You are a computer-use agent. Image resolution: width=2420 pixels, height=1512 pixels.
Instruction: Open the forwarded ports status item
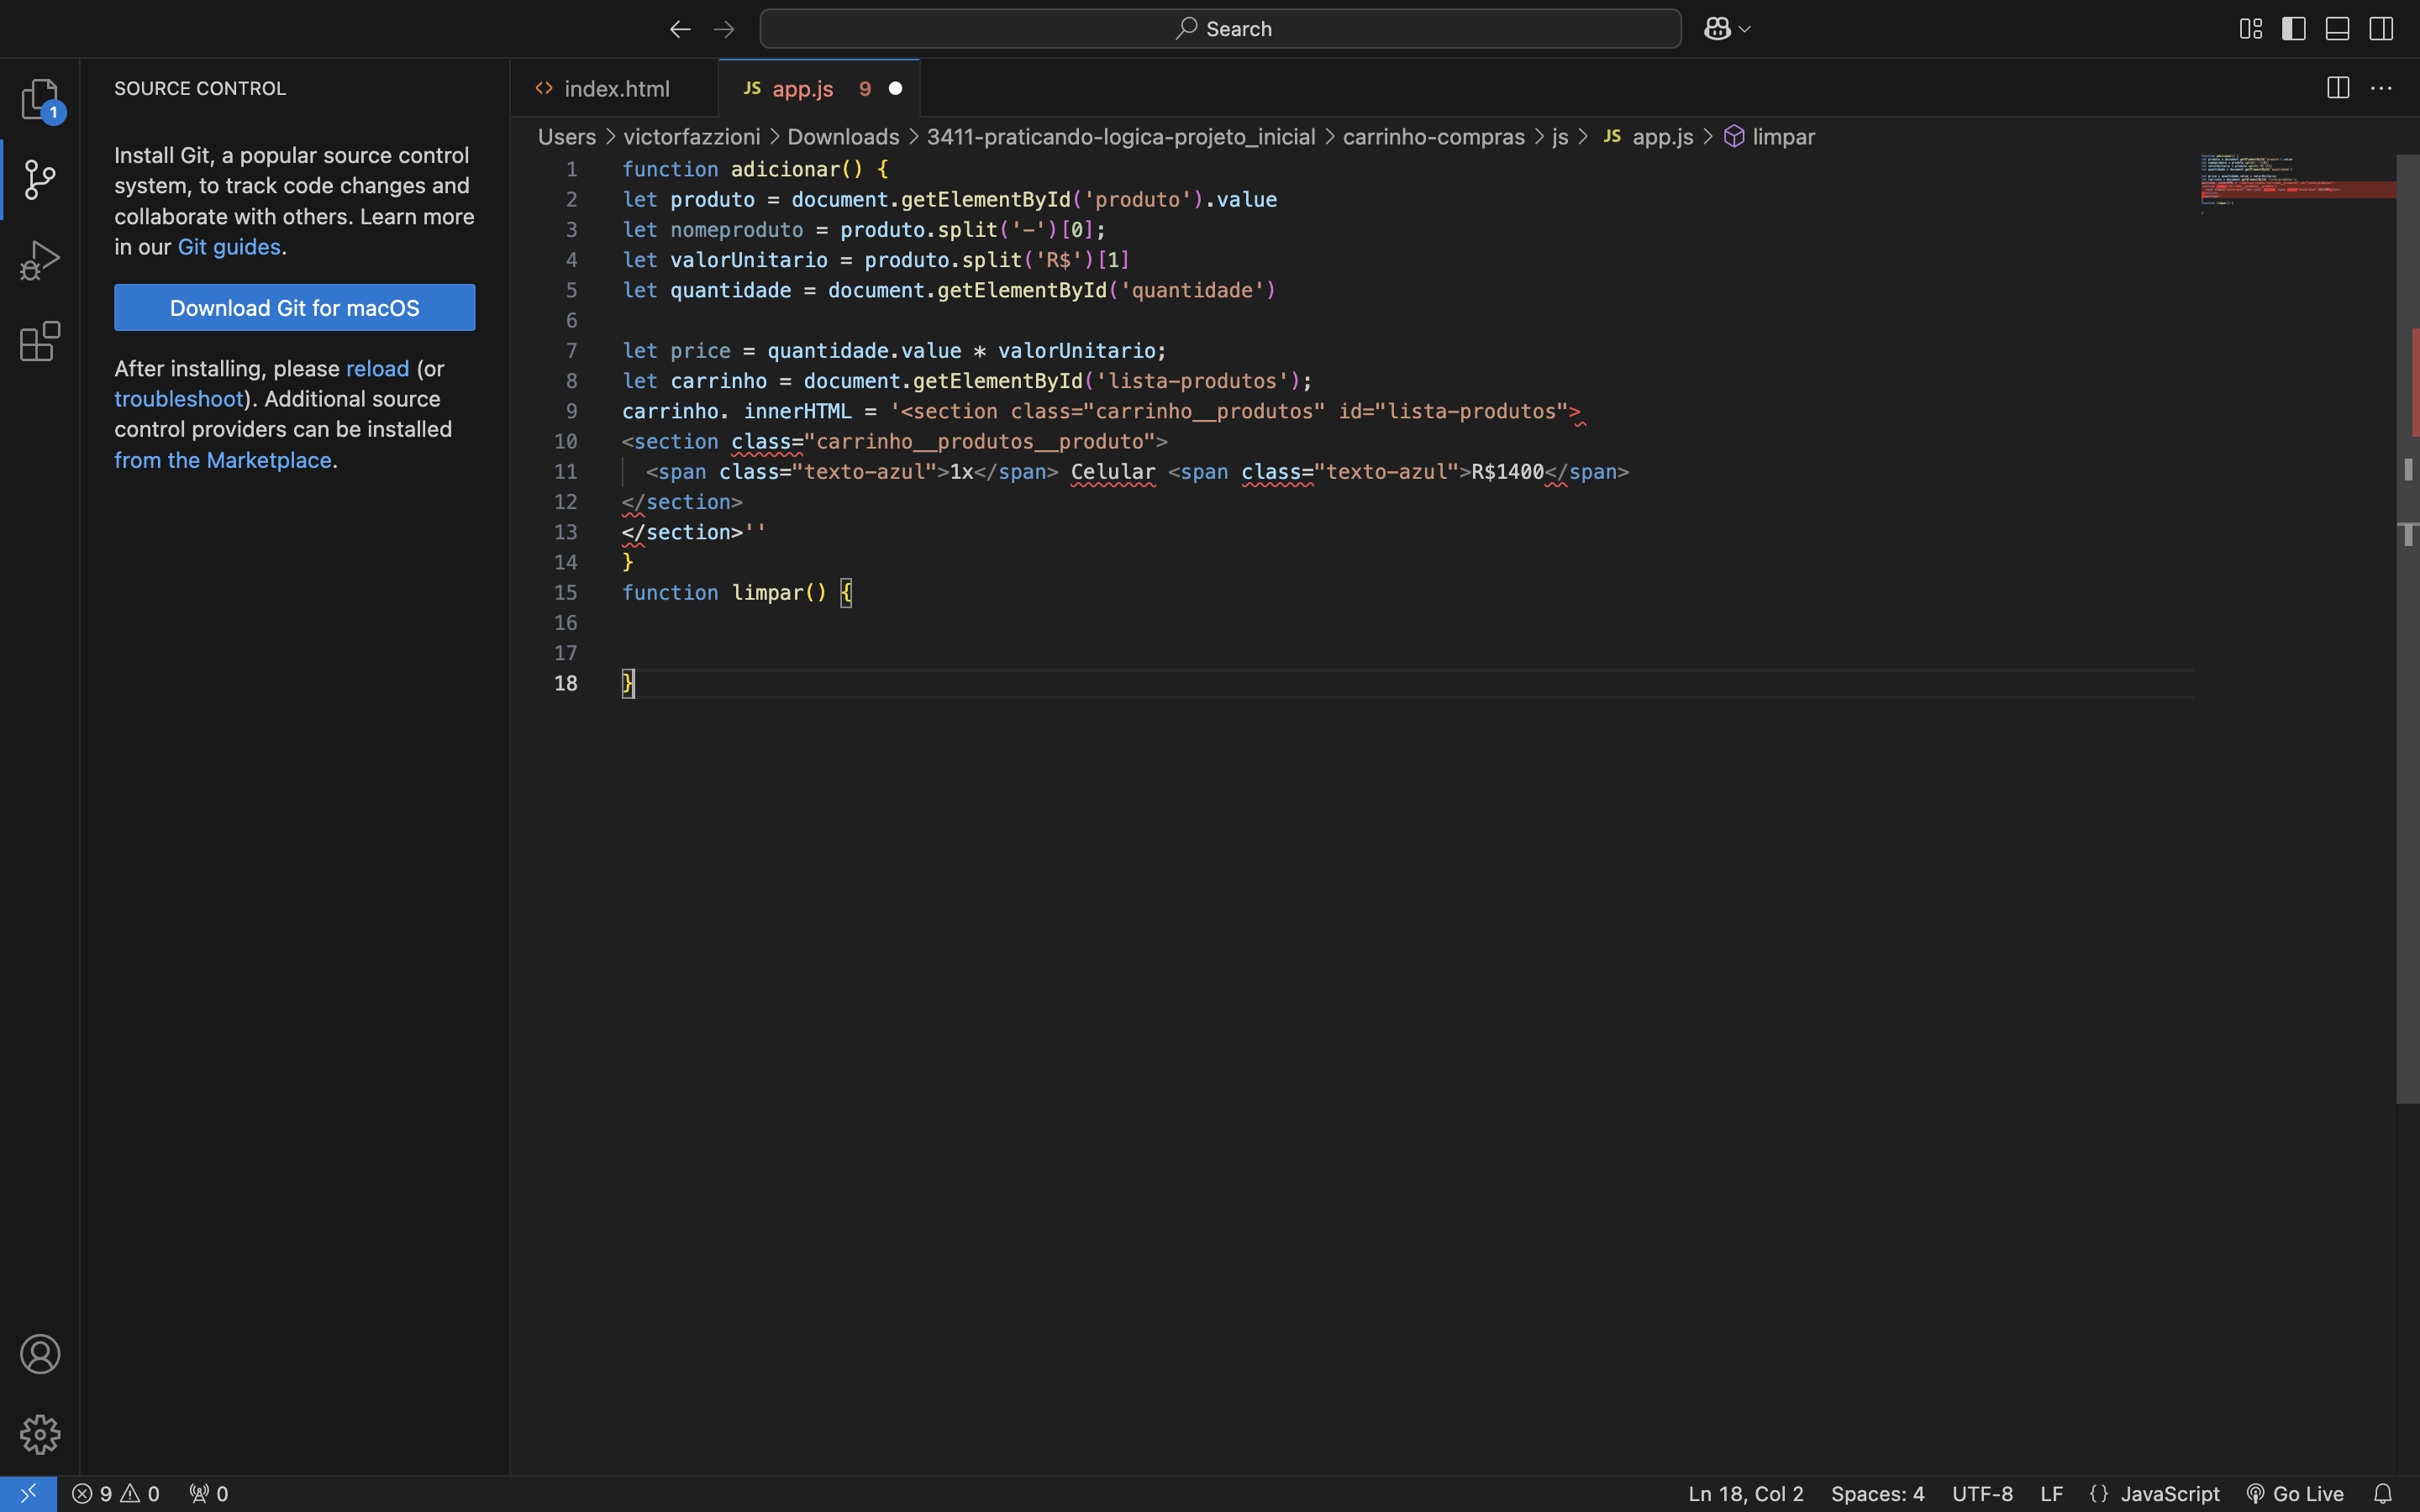coord(209,1493)
